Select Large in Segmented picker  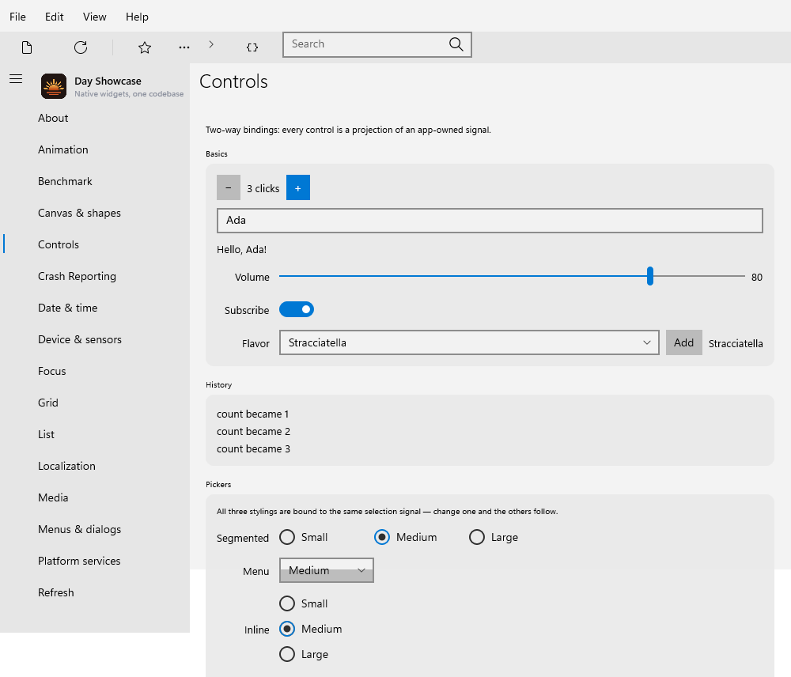[494, 537]
